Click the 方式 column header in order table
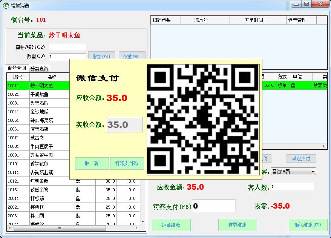Image resolution: width=331 pixels, height=238 pixels. click(x=282, y=77)
